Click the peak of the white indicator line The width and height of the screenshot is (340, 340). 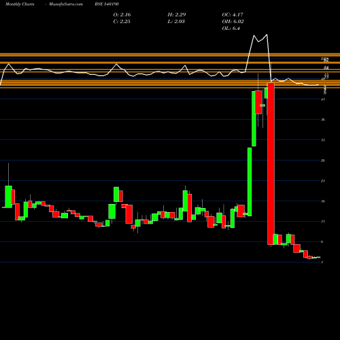(267, 35)
